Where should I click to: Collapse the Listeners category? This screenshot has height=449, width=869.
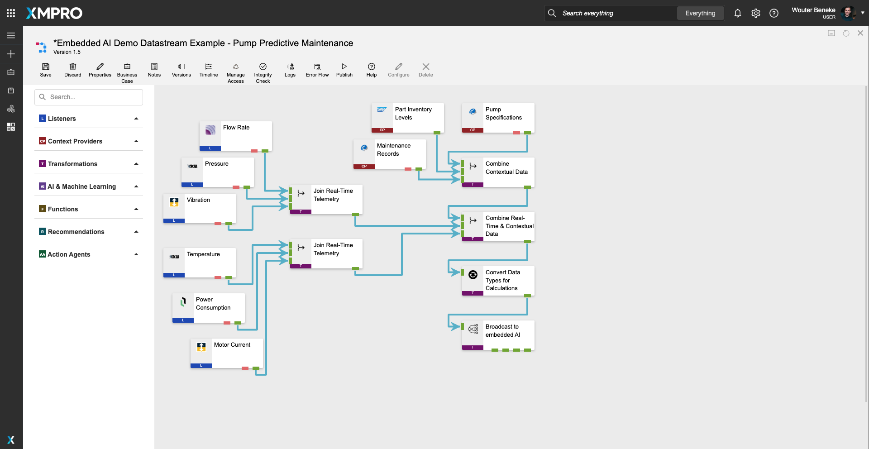tap(136, 119)
